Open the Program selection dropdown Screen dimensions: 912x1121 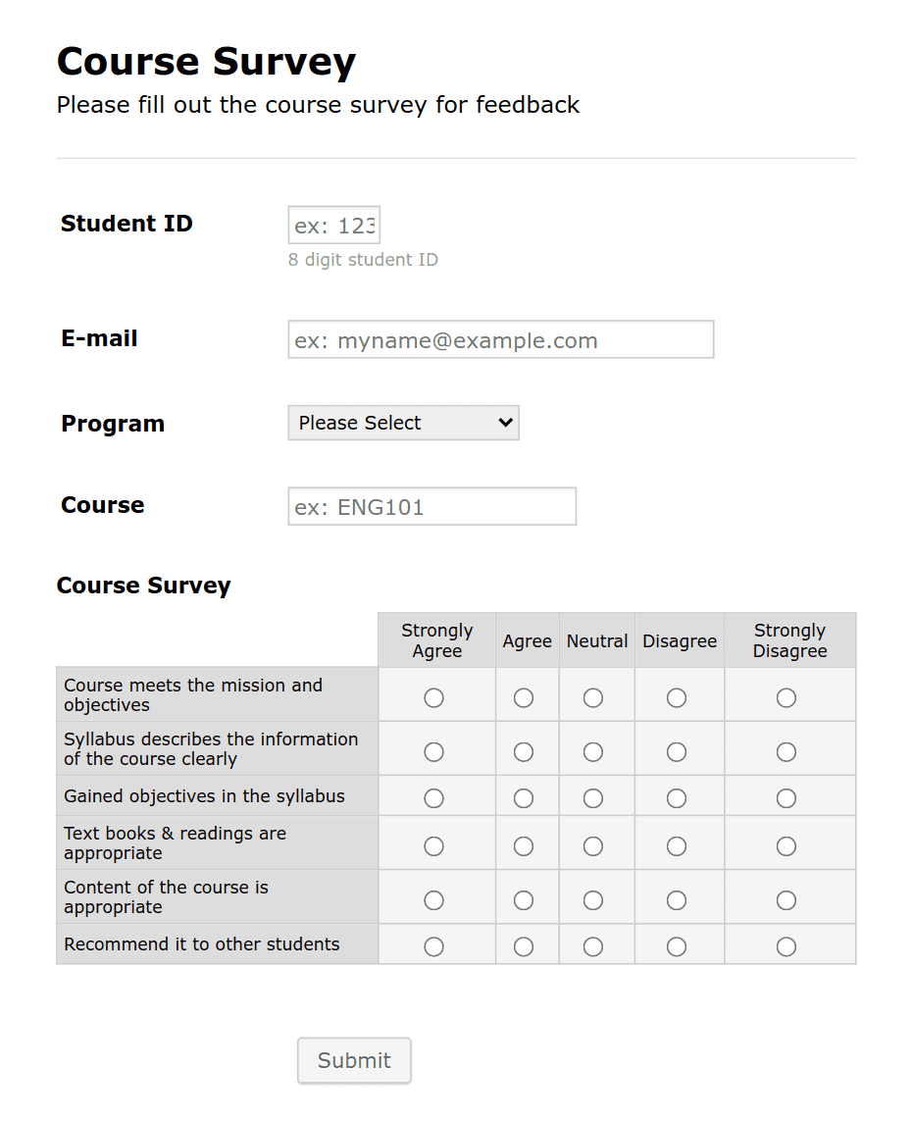[402, 422]
